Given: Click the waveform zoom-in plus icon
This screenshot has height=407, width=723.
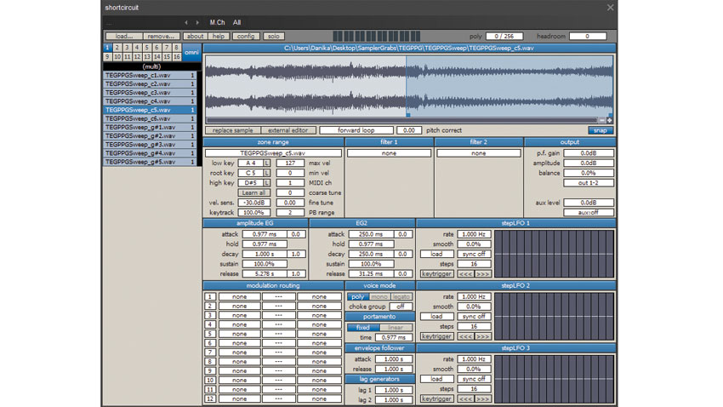Looking at the screenshot, I should (609, 120).
